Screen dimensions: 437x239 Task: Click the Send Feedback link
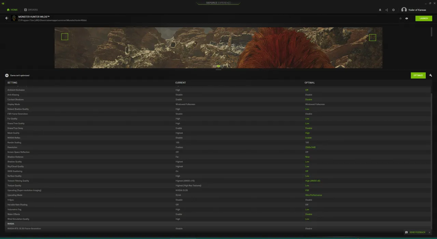coord(417,233)
